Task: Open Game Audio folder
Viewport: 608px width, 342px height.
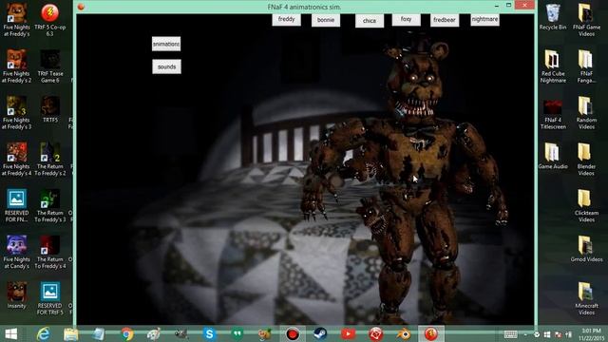Action: [553, 156]
